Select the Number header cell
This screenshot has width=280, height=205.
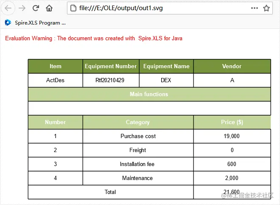click(55, 122)
